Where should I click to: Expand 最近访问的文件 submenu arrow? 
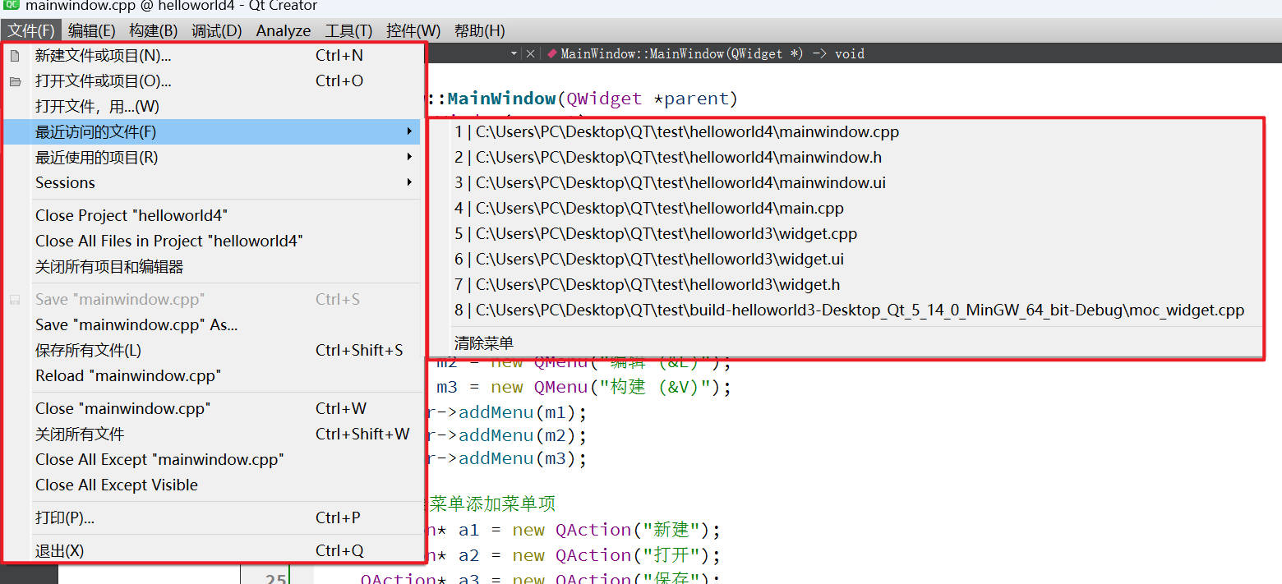(409, 131)
